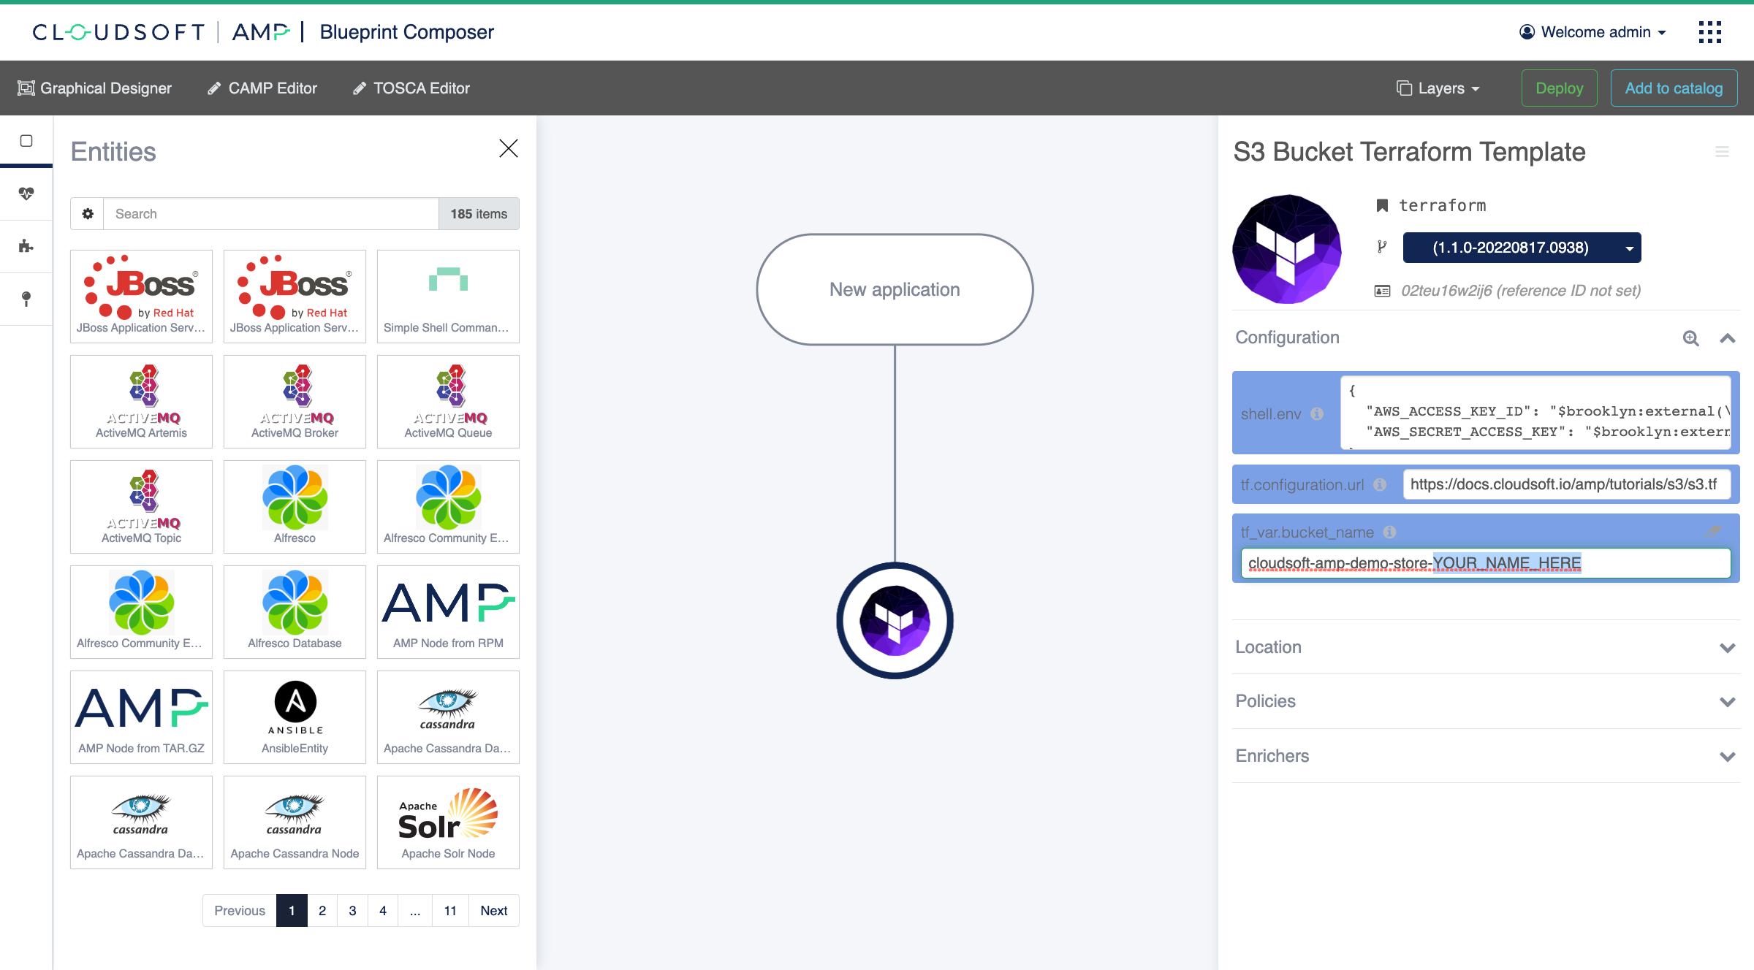Screen dimensions: 1754x970
Task: Jump to page 11 of entities
Action: coord(450,911)
